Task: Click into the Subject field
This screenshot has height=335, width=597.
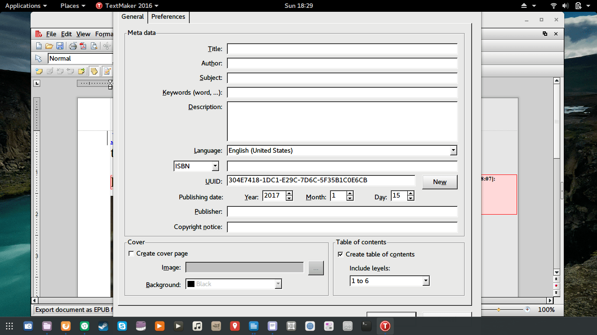Action: tap(342, 78)
